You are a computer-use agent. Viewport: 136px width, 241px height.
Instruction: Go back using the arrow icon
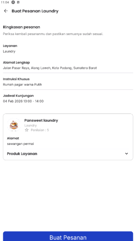(6, 11)
